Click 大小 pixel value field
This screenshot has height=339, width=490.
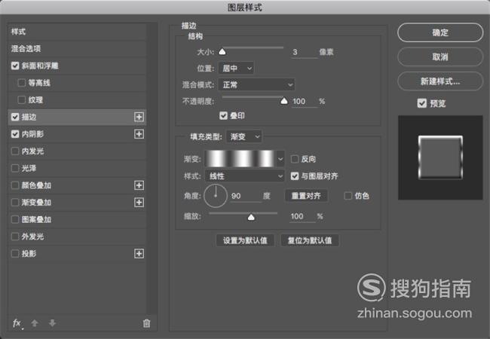(304, 52)
